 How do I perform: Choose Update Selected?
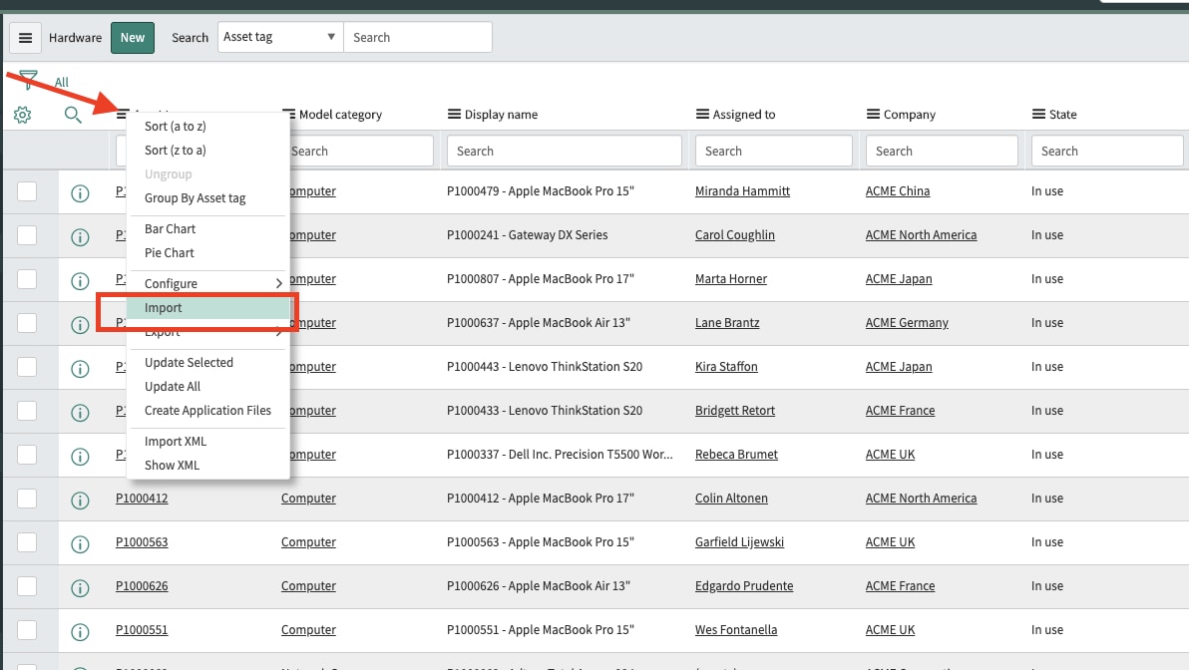(189, 362)
